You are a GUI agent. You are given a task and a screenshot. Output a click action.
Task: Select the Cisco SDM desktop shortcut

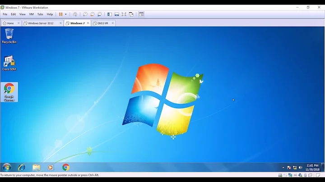(9, 63)
